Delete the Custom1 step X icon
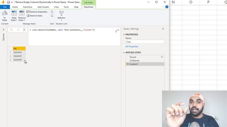The width and height of the screenshot is (227, 127). click(x=128, y=64)
